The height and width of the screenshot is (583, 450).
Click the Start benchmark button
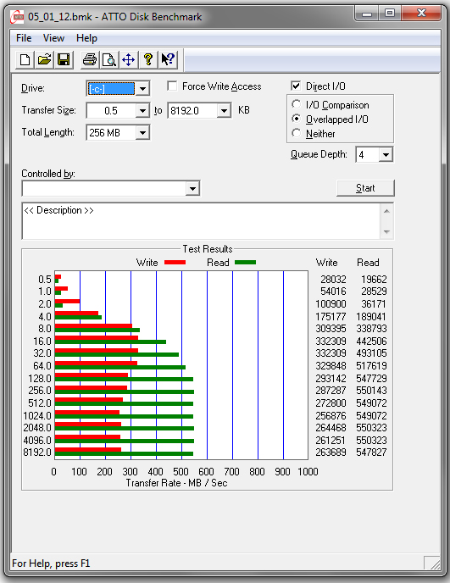(x=365, y=188)
